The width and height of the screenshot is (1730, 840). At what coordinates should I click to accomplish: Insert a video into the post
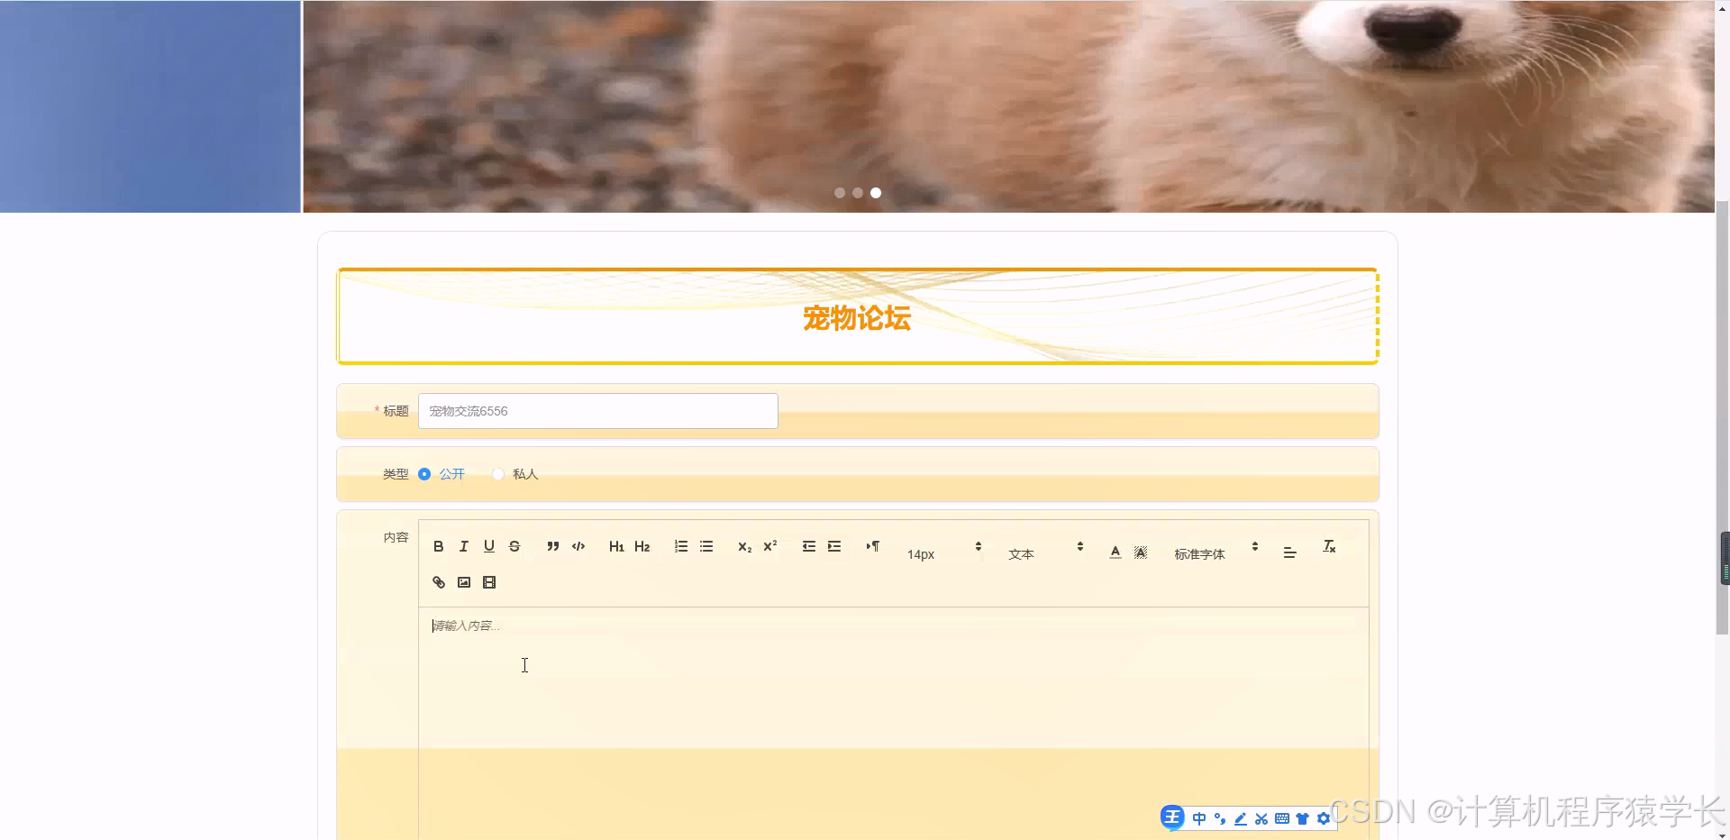tap(488, 582)
